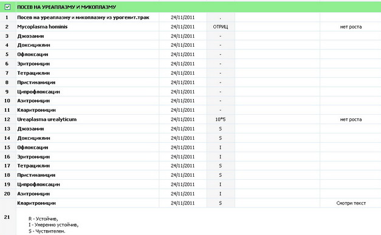Select Офлоксацин in row 5
The image size is (381, 235).
click(x=33, y=55)
